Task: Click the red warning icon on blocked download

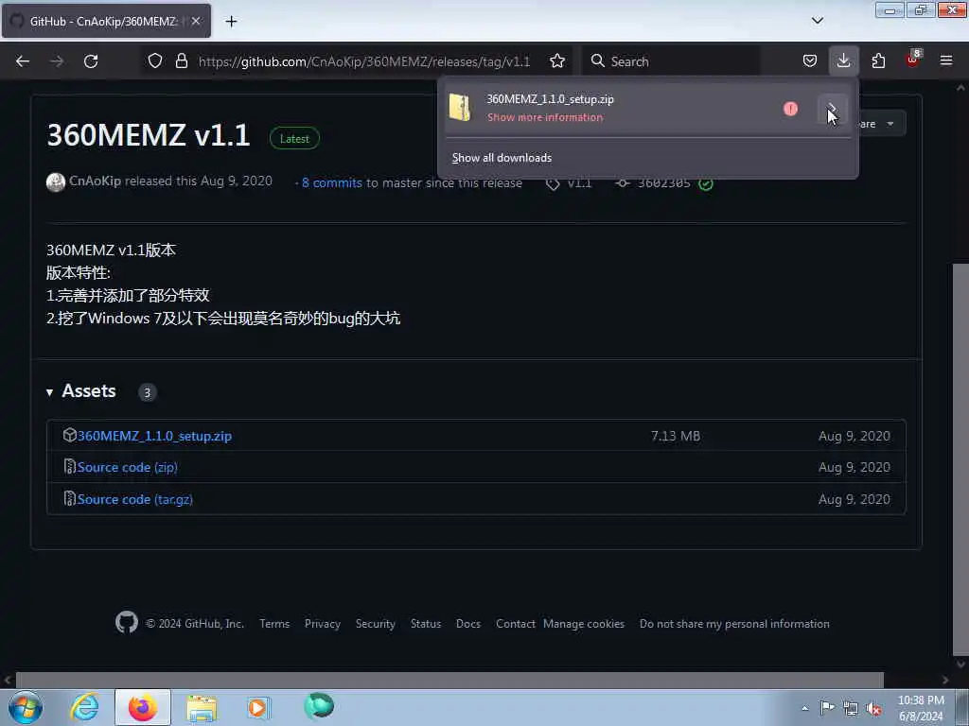Action: click(x=790, y=110)
